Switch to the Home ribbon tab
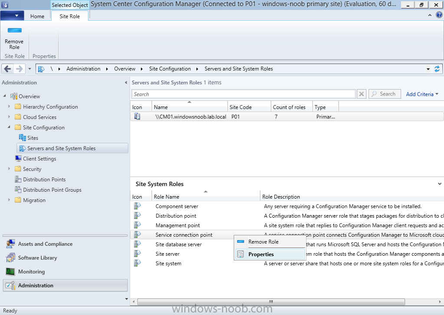The image size is (444, 315). 37,16
